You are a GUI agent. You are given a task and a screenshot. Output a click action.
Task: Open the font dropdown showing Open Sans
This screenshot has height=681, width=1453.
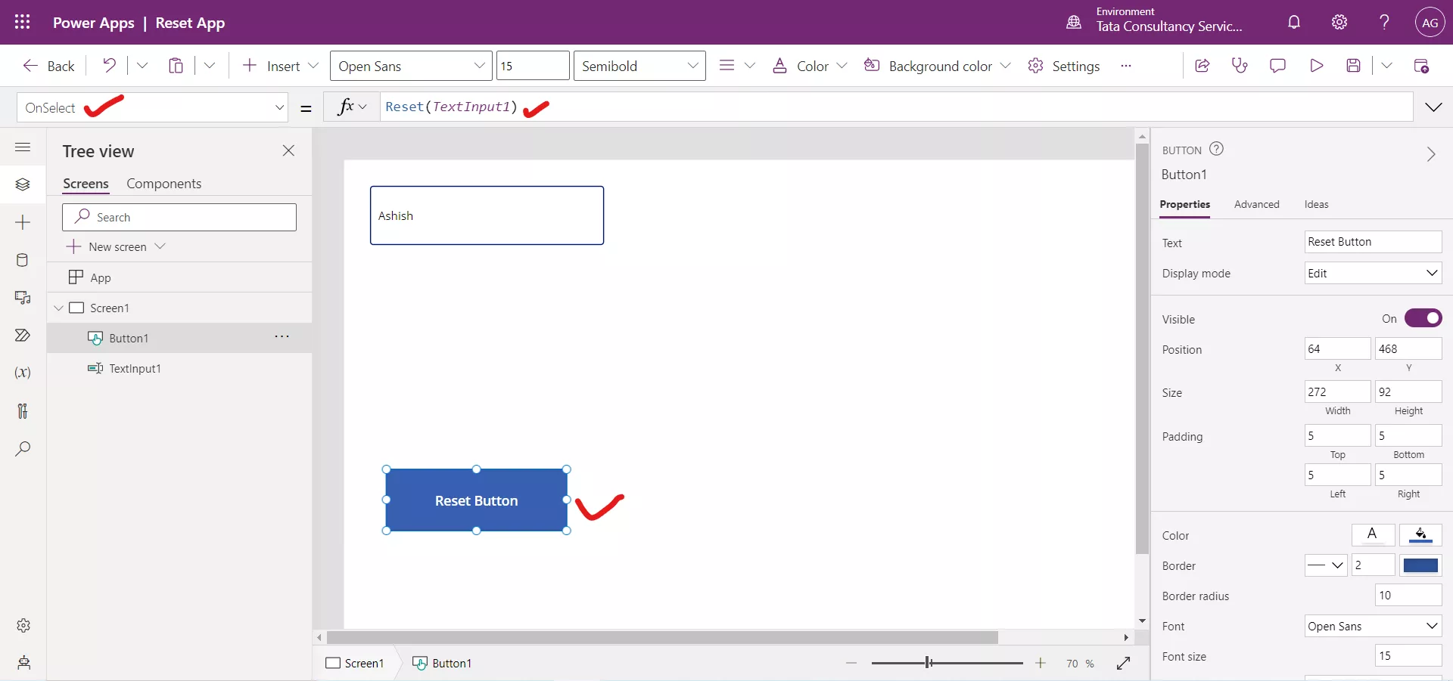(1372, 626)
